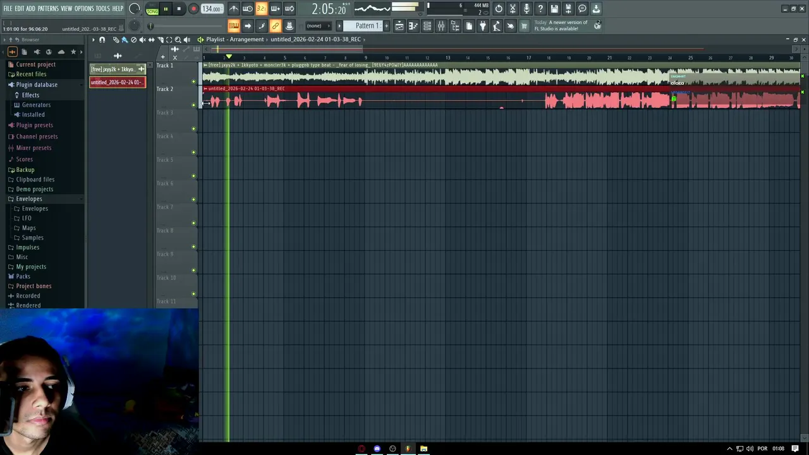Pick the Playback scrub tool
This screenshot has height=455, width=809.
tap(186, 40)
